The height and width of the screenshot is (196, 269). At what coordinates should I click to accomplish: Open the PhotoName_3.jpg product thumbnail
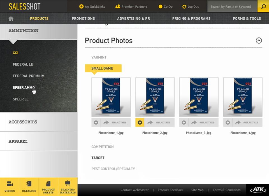click(199, 97)
